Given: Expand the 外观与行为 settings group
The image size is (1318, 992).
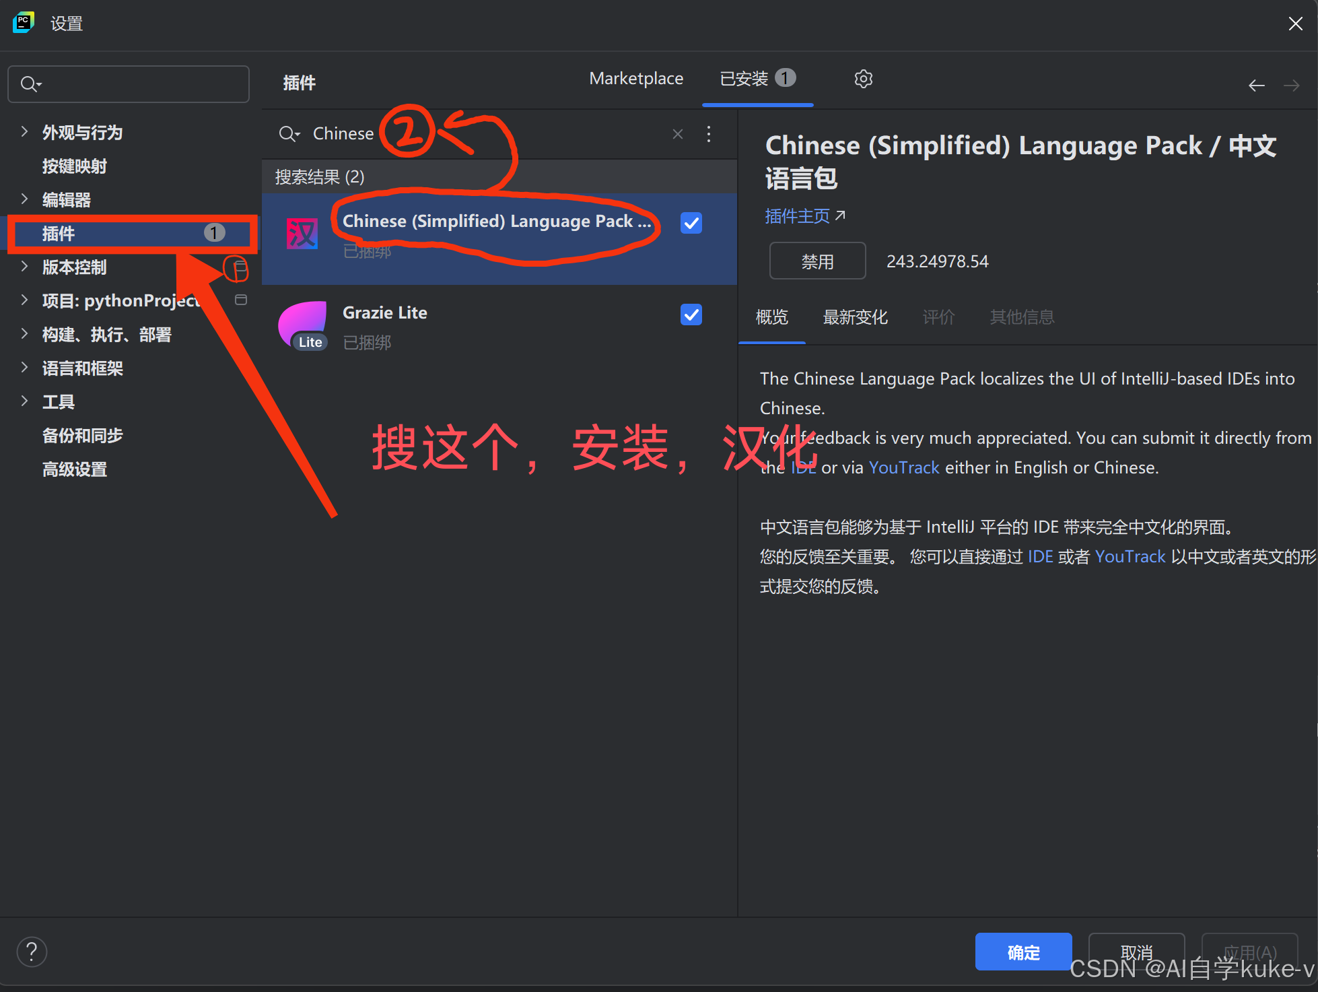Looking at the screenshot, I should (25, 132).
